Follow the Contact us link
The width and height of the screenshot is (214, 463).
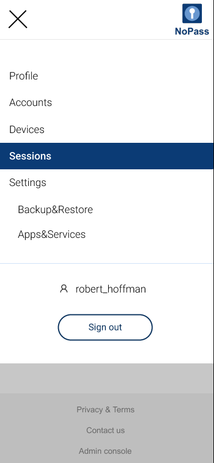pos(105,430)
